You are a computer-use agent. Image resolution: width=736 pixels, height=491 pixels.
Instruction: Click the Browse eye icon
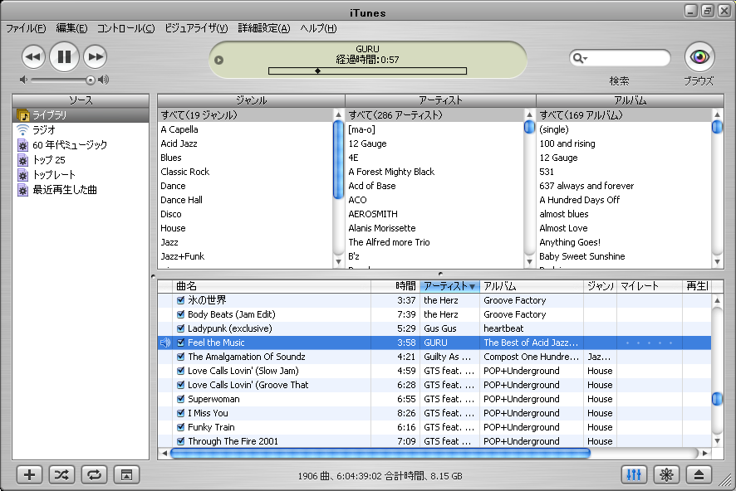click(699, 56)
